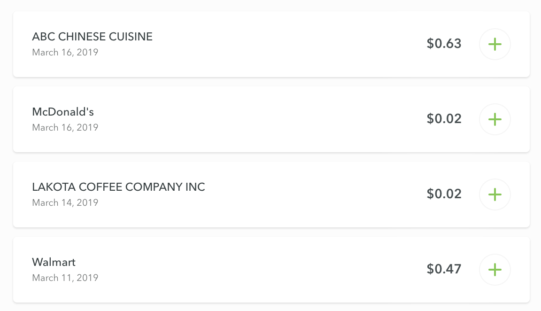
Task: Tap the March 11, 2019 date
Action: [x=65, y=278]
